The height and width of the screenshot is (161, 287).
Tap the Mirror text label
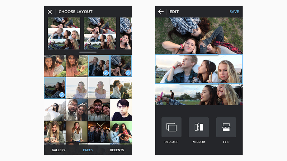tap(199, 142)
